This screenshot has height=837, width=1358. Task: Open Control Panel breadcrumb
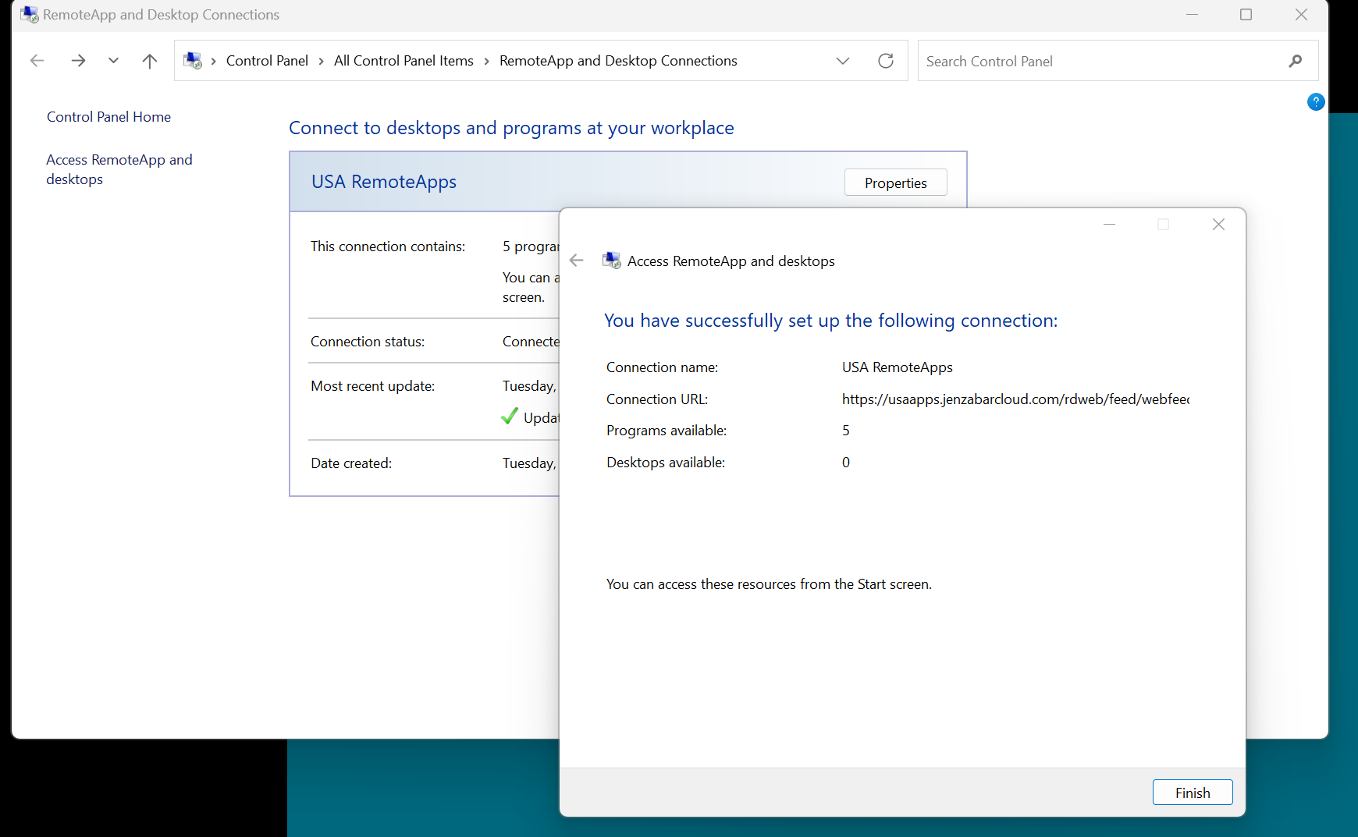[x=267, y=61]
